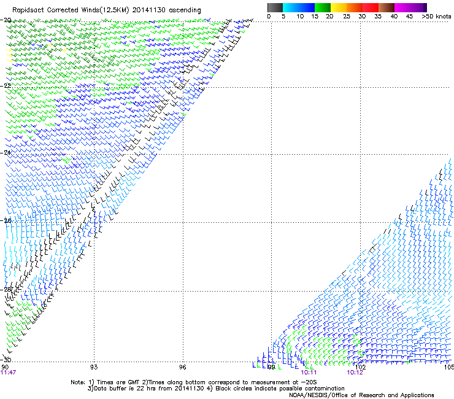Click the purple time stamp '11:47'
The image size is (454, 399).
[8, 373]
